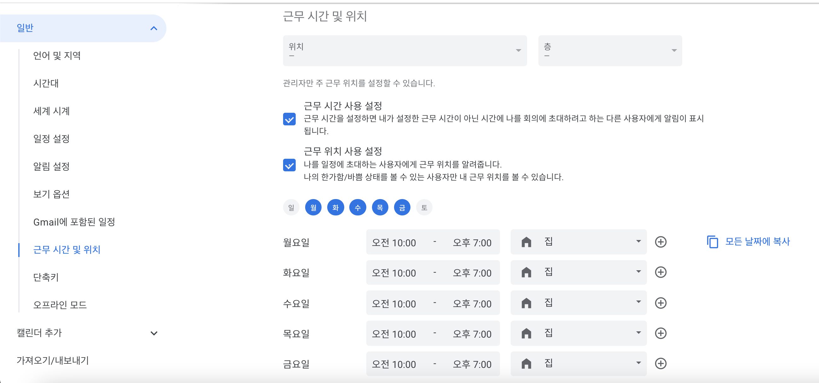Open the 위치 dropdown
819x383 pixels.
pos(404,51)
